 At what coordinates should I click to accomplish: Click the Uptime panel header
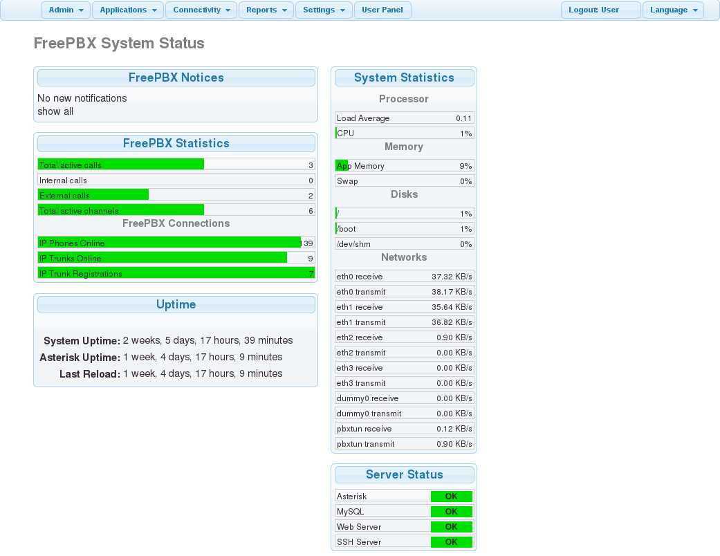[x=176, y=304]
